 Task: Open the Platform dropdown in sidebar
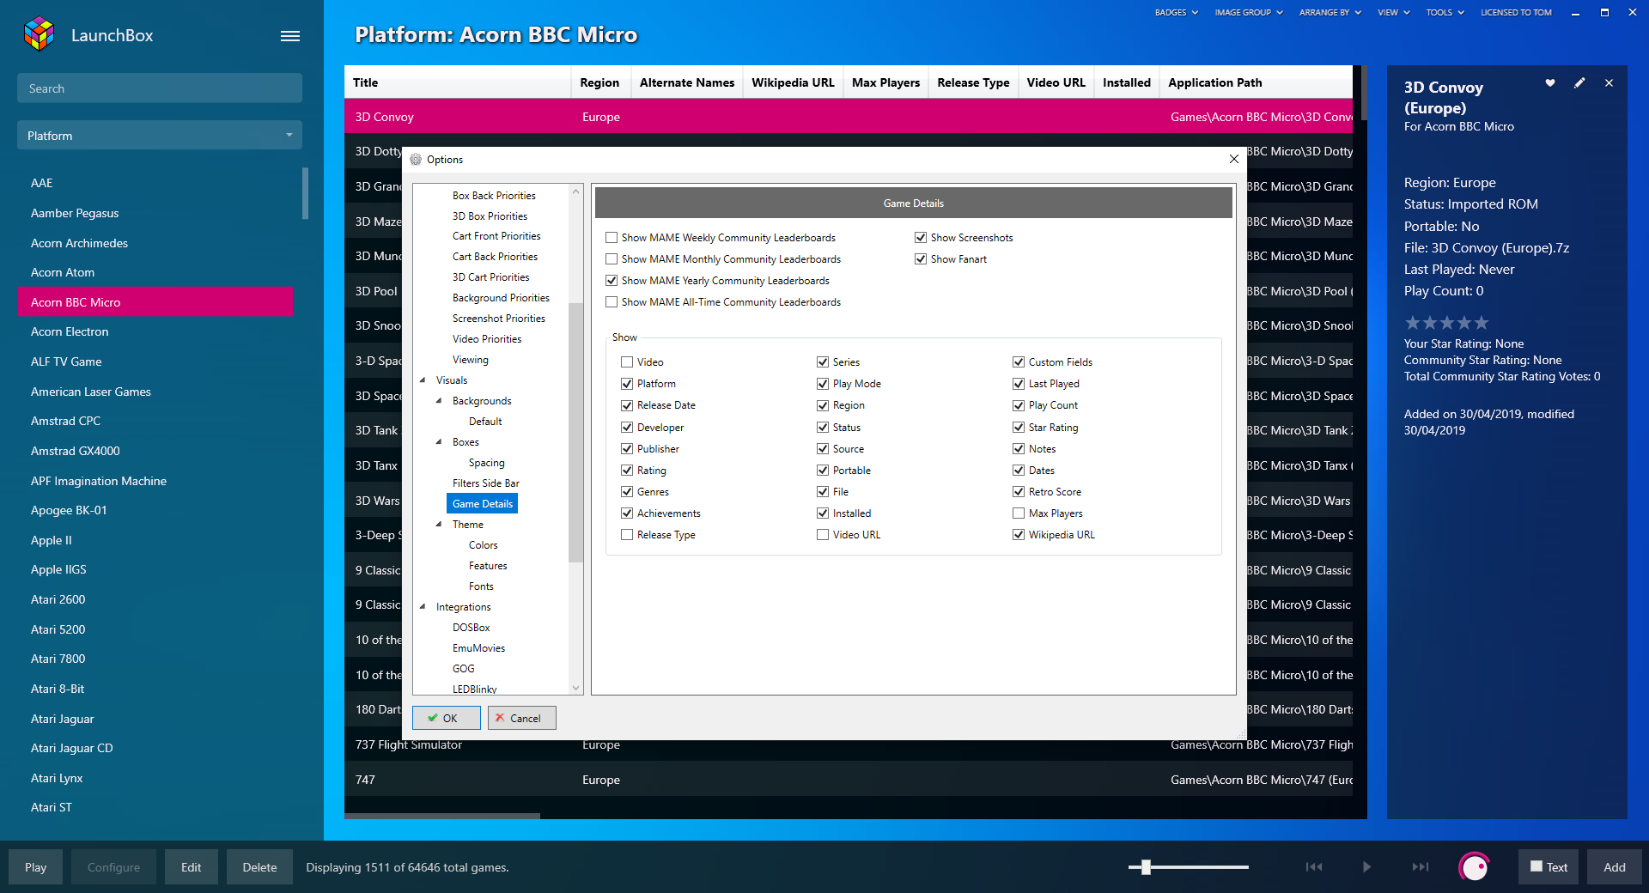[160, 136]
